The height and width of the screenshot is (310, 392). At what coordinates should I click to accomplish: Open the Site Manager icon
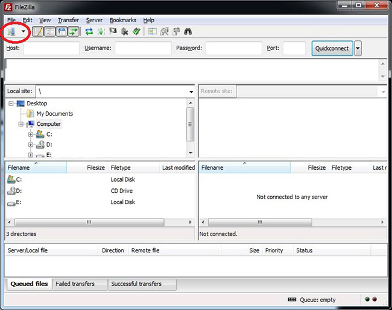(11, 32)
